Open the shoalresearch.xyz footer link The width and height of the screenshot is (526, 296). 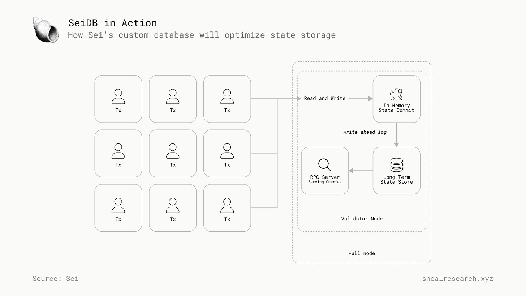(457, 279)
